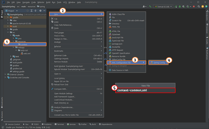Screen dimensions: 209x129
Task: Expand External Libraries node
Action: click(x=5, y=74)
